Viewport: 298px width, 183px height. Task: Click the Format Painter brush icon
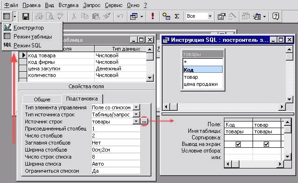coord(107,16)
